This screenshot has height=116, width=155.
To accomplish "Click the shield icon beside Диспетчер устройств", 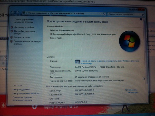I will point(12,27).
